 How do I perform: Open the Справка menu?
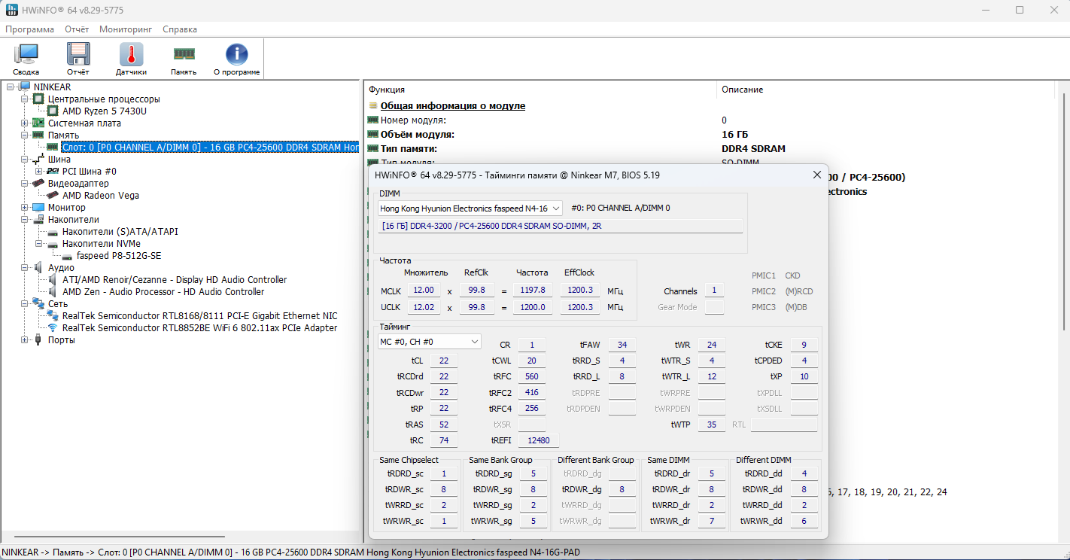pyautogui.click(x=180, y=29)
